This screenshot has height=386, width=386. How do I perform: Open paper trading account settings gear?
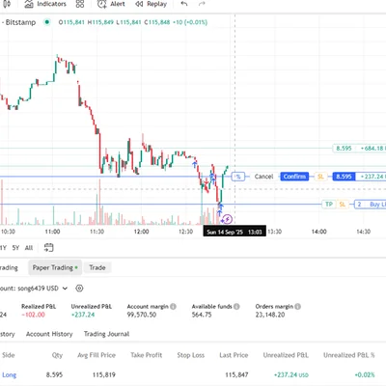tap(79, 289)
